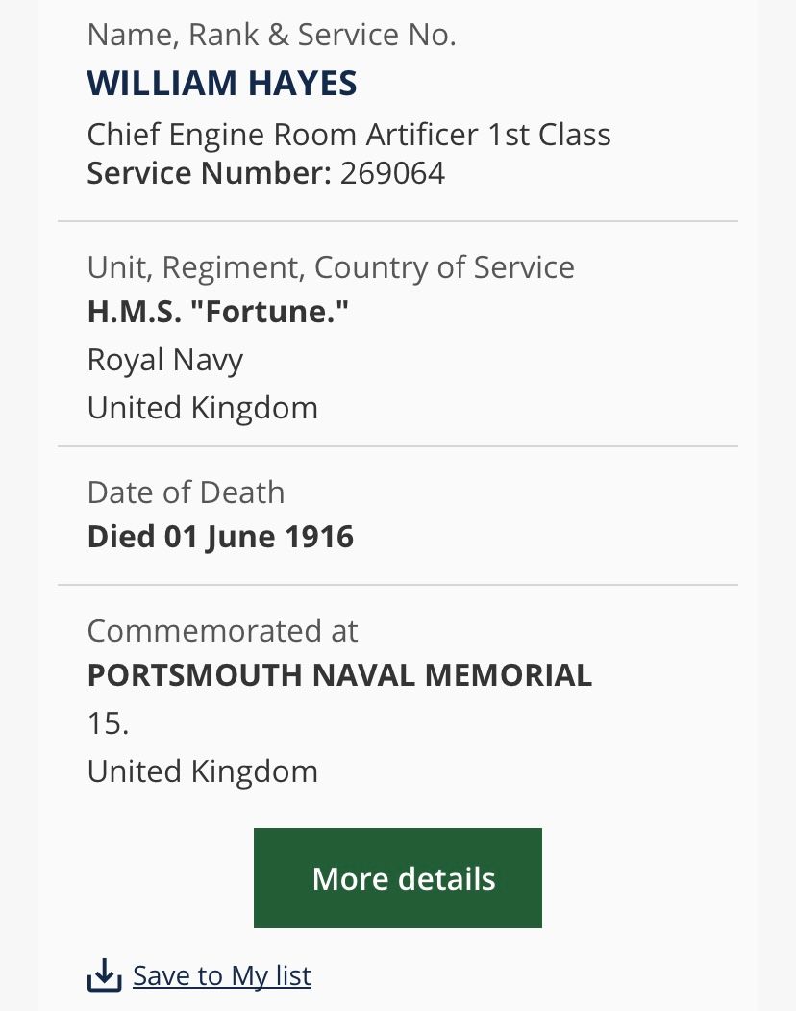The image size is (796, 1011).
Task: Click the Portsmouth Naval Memorial name
Action: (339, 675)
